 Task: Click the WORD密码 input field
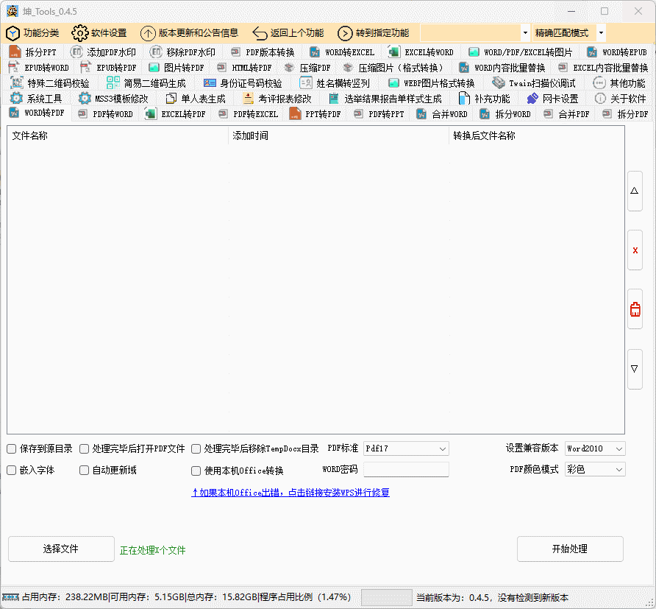(406, 470)
